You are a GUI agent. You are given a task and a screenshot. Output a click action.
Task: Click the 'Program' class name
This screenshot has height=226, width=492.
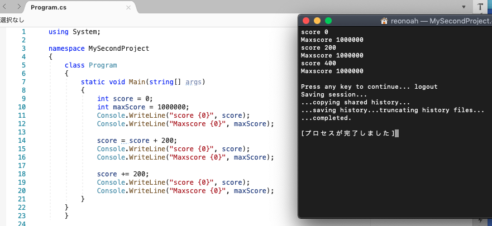103,65
